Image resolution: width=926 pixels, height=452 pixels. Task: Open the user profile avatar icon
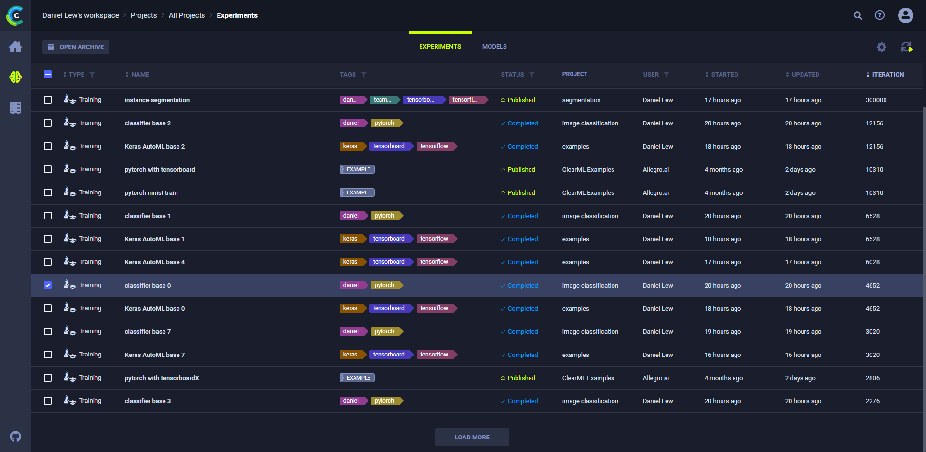tap(905, 15)
